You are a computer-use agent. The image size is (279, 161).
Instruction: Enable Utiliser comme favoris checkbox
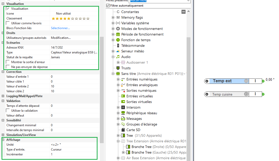[8, 23]
